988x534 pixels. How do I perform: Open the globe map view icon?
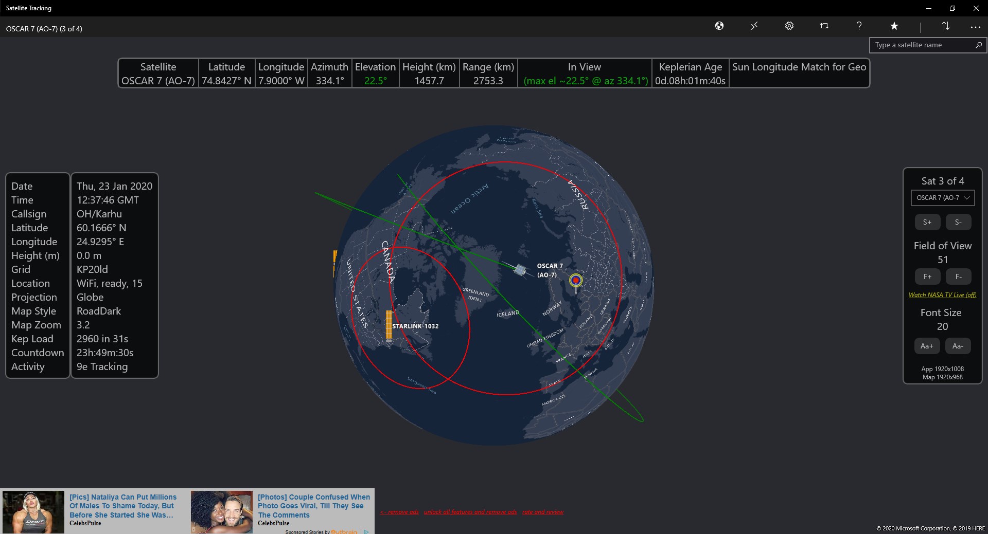tap(719, 26)
